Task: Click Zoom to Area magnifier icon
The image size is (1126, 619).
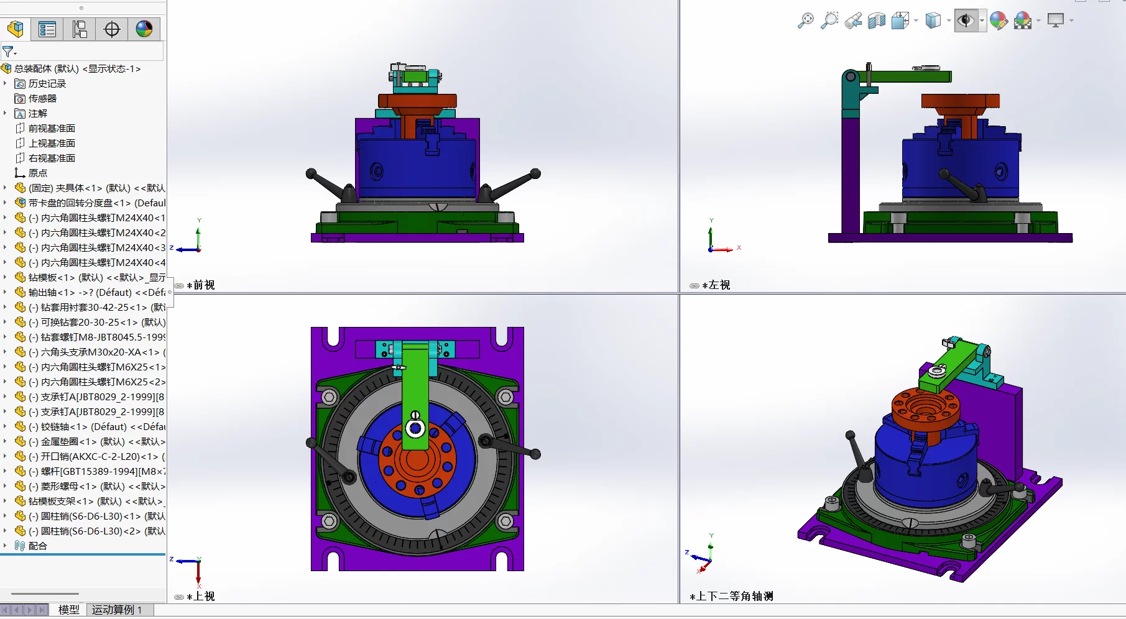Action: pos(829,21)
